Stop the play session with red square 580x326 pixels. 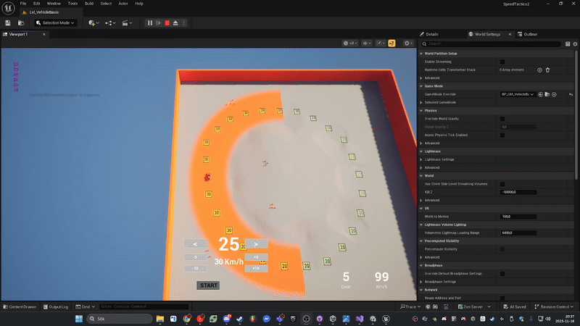[x=167, y=23]
